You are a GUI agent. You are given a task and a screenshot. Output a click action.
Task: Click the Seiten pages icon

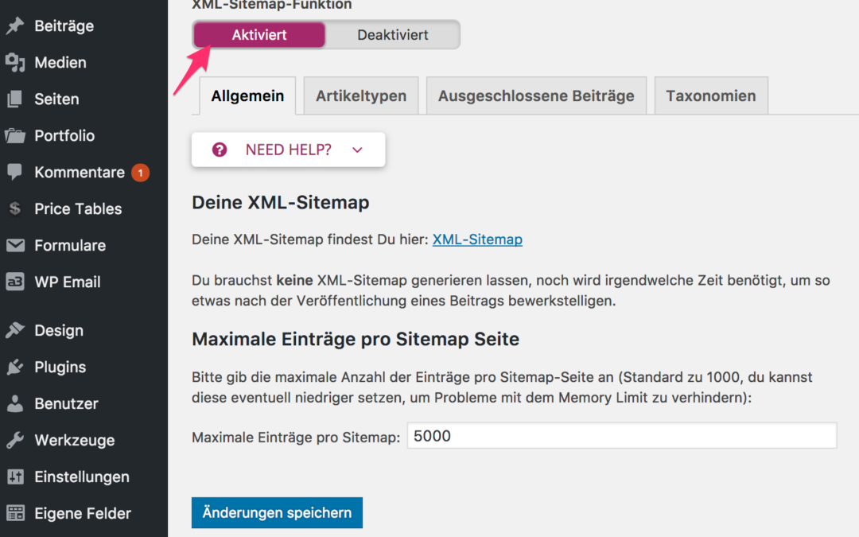pyautogui.click(x=15, y=99)
